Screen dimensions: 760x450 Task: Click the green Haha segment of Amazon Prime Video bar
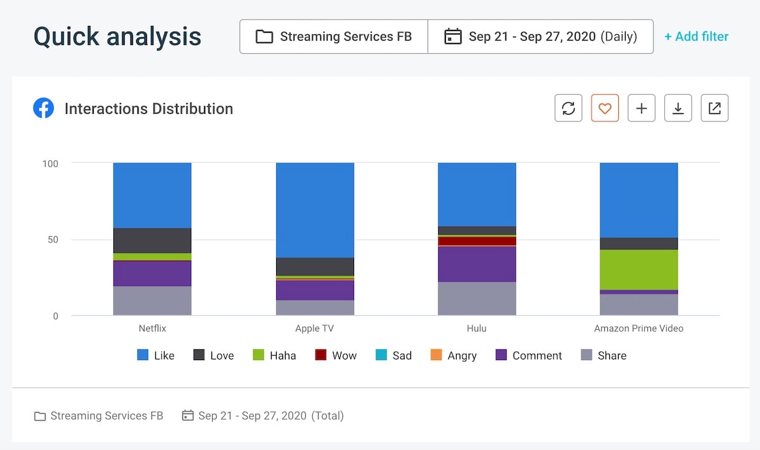[x=639, y=270]
